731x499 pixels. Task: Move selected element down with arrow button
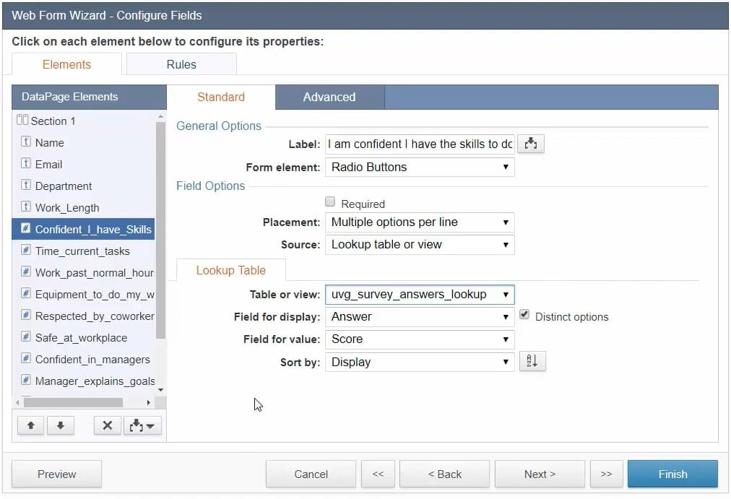point(61,426)
